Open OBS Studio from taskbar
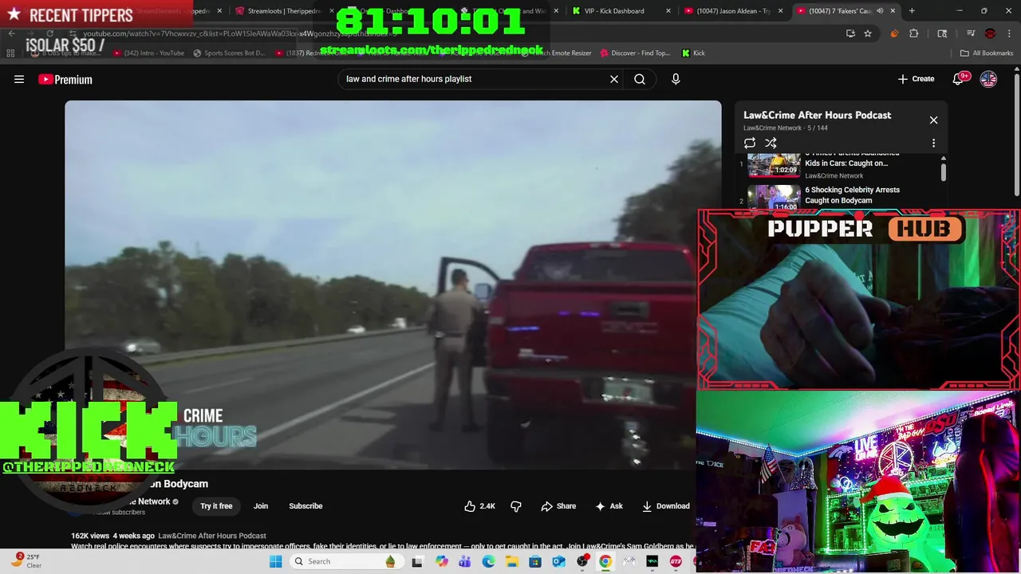Image resolution: width=1021 pixels, height=574 pixels. 582,561
